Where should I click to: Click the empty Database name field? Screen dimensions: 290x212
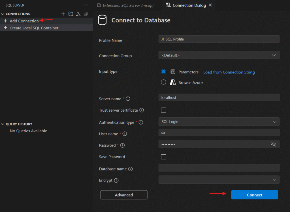tap(219, 168)
